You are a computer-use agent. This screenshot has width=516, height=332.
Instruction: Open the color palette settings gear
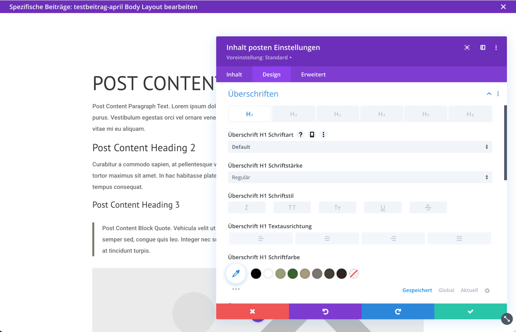pyautogui.click(x=487, y=290)
